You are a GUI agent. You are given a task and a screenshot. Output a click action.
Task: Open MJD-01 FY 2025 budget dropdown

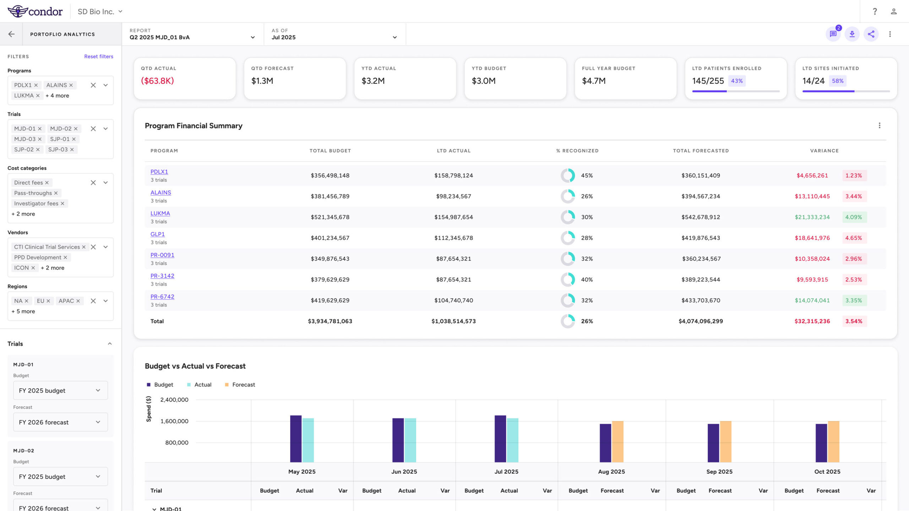point(60,390)
